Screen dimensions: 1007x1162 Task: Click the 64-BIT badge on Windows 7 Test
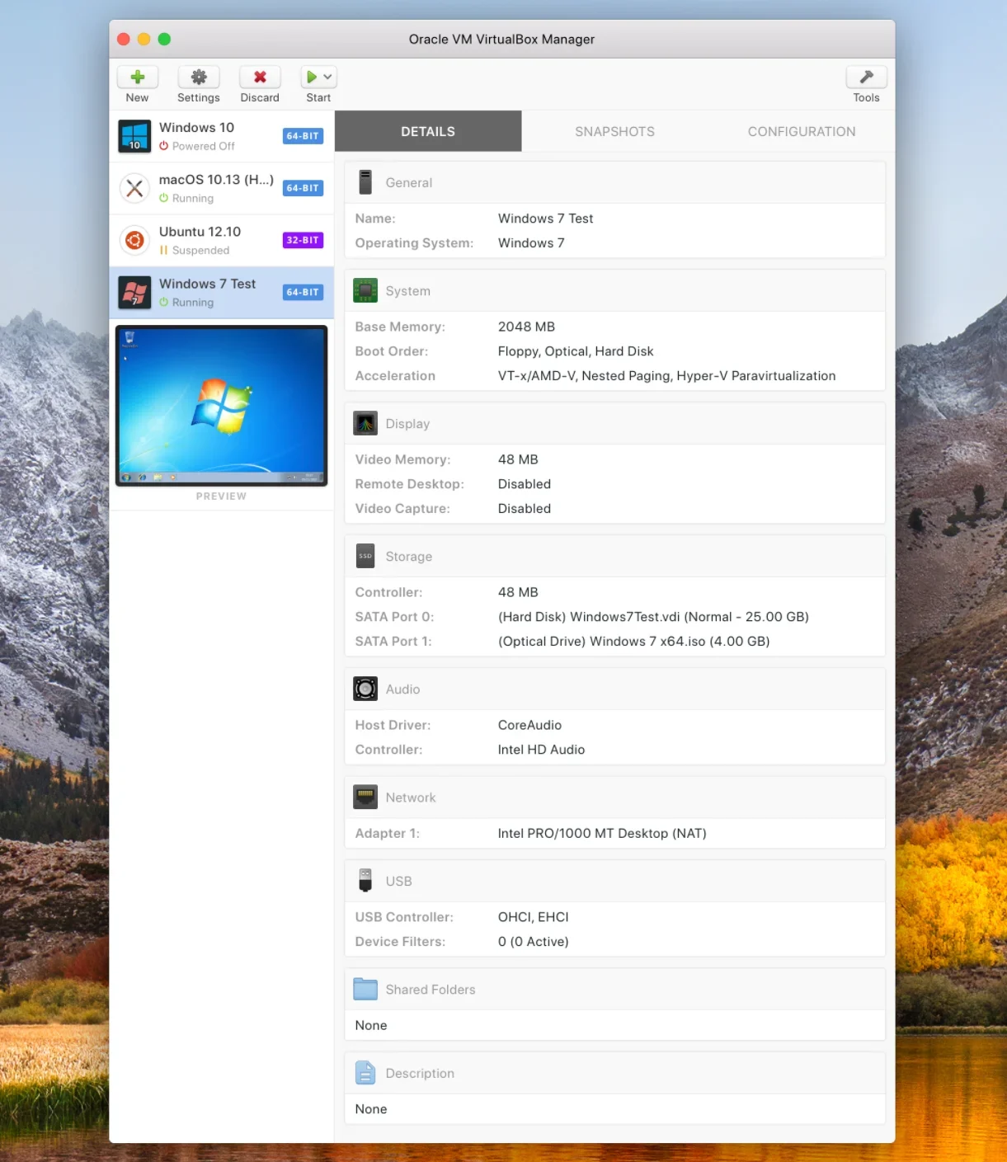(303, 292)
